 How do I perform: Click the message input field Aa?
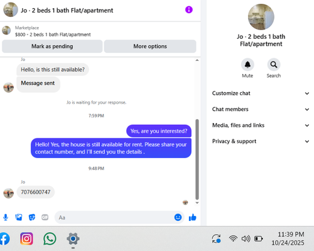click(x=114, y=218)
